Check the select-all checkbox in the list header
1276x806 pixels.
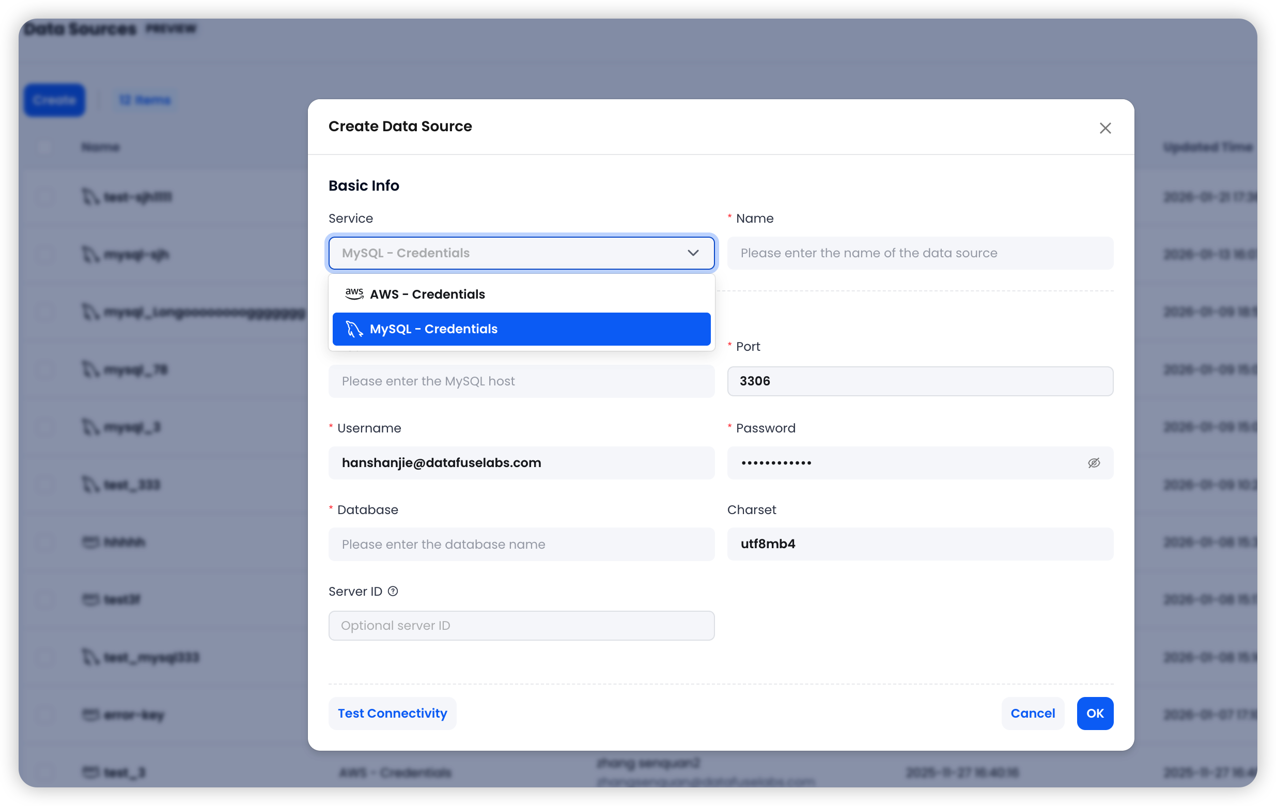click(x=45, y=147)
